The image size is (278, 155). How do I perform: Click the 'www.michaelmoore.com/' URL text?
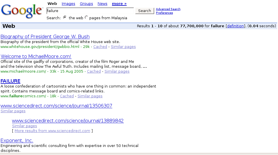(x=23, y=71)
